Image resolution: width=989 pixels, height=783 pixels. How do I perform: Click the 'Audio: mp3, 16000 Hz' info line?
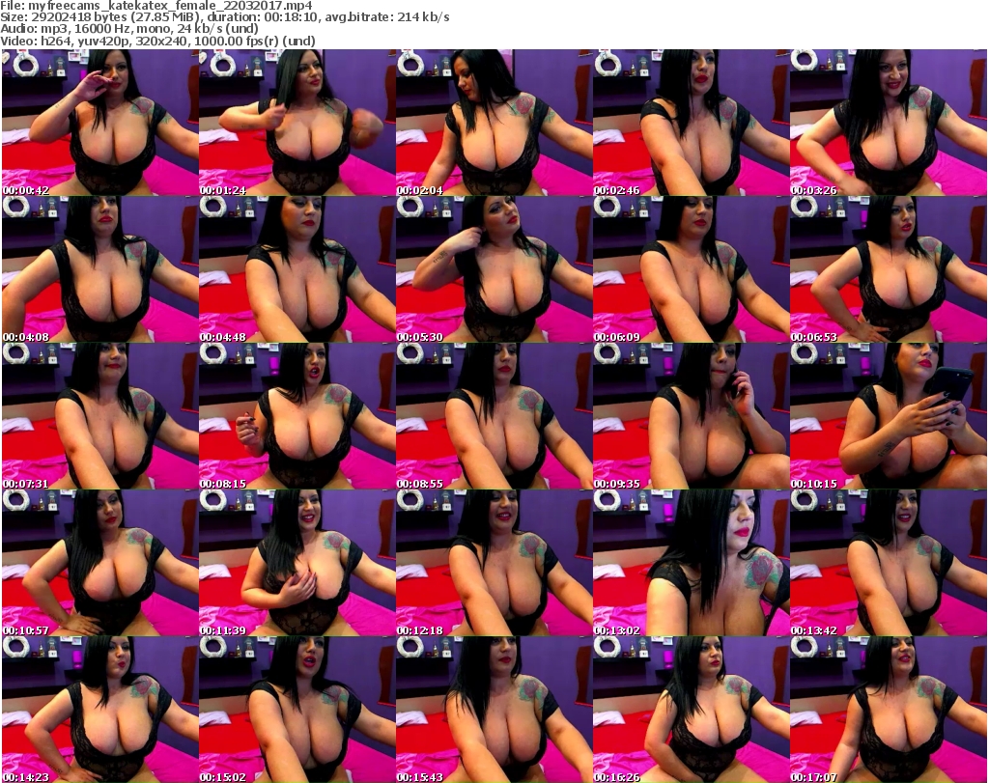[x=129, y=29]
